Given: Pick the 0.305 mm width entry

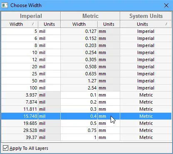Looking at the screenshot, I should 86,60.
